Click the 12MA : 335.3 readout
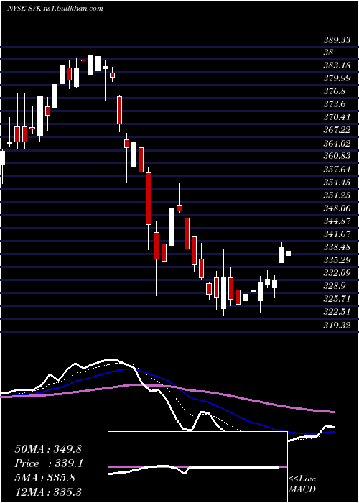 click(48, 492)
